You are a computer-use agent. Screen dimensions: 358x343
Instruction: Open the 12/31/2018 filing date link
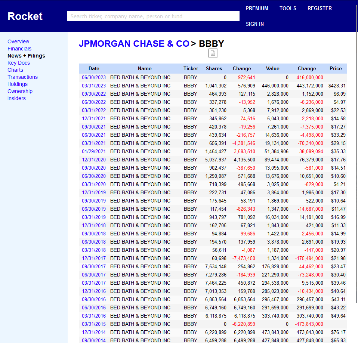(x=94, y=225)
